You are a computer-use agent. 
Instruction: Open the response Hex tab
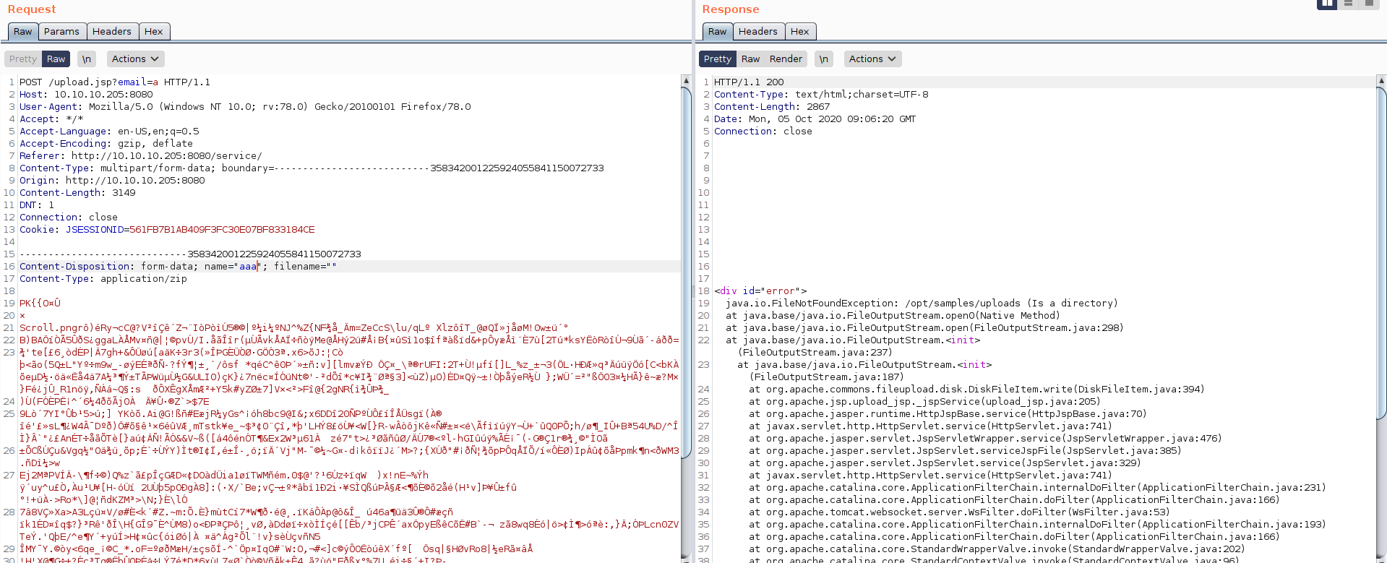tap(799, 32)
